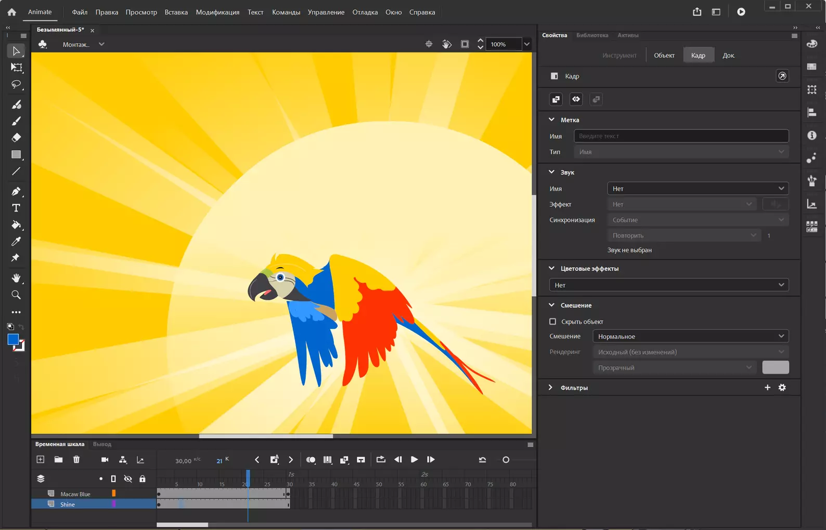
Task: Select the Pen tool
Action: point(16,191)
